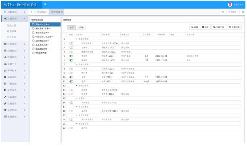Collapse the row 15 押金项 group
Viewport: 247px width, 148px height.
pos(77,99)
